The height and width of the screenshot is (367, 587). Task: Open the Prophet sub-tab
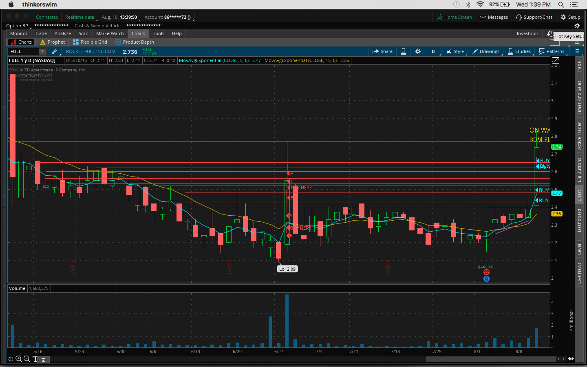point(53,42)
